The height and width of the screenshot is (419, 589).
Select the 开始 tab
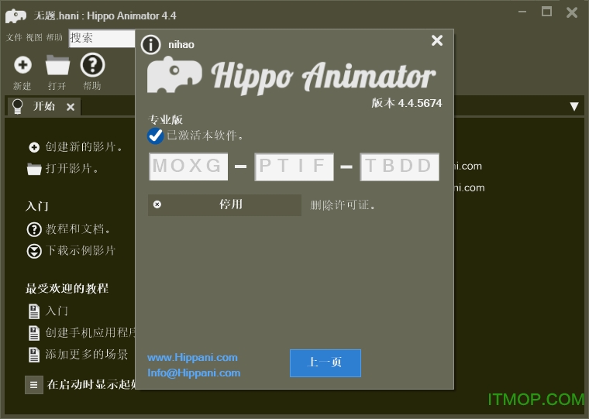click(44, 106)
